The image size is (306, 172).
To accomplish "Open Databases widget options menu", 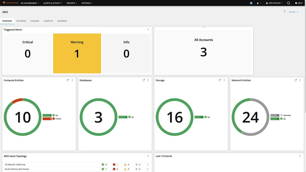I will [x=148, y=80].
